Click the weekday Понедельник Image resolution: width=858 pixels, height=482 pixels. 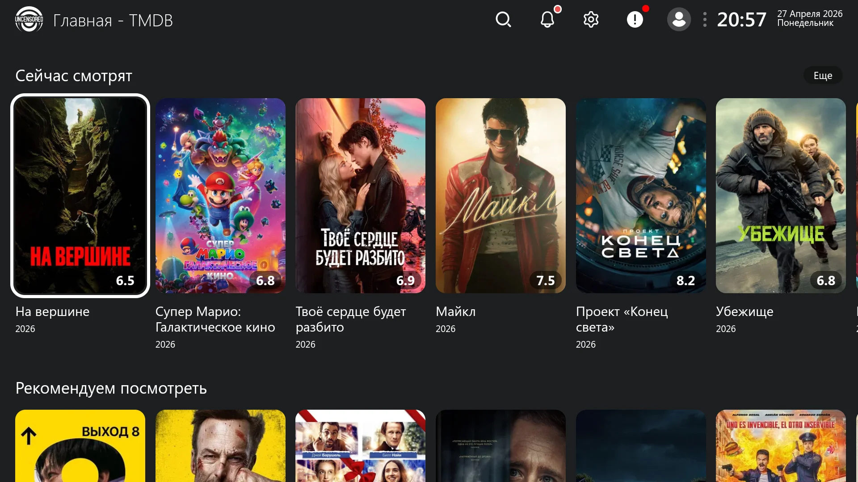[805, 23]
